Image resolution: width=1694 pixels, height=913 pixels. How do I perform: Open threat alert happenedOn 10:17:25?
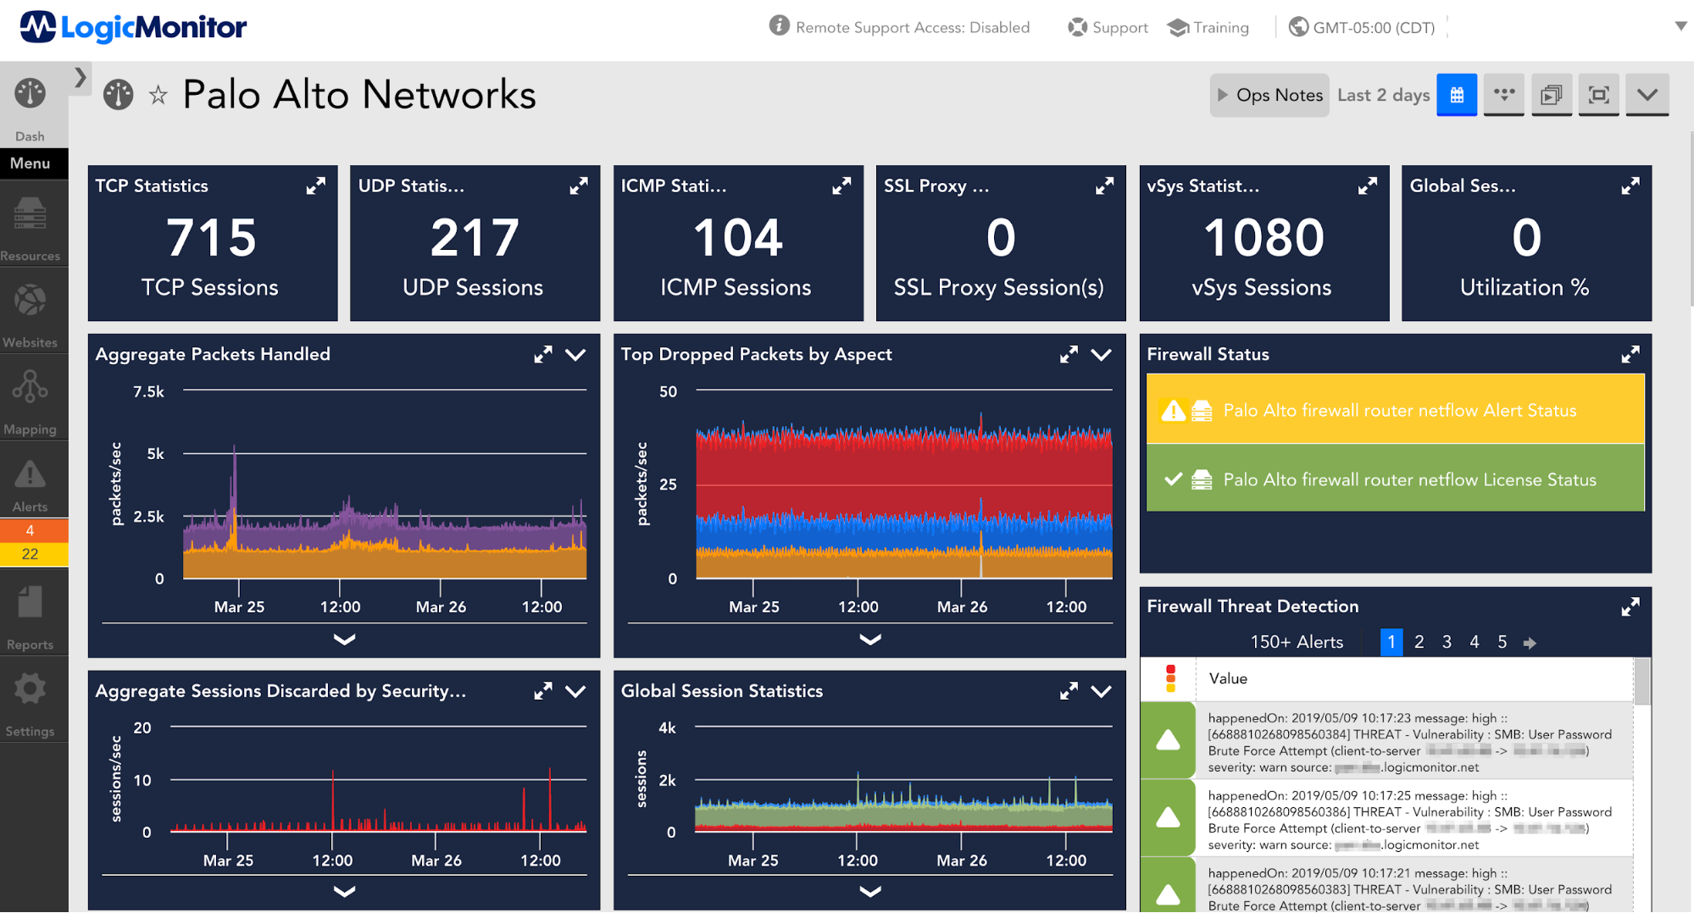pos(1386,819)
